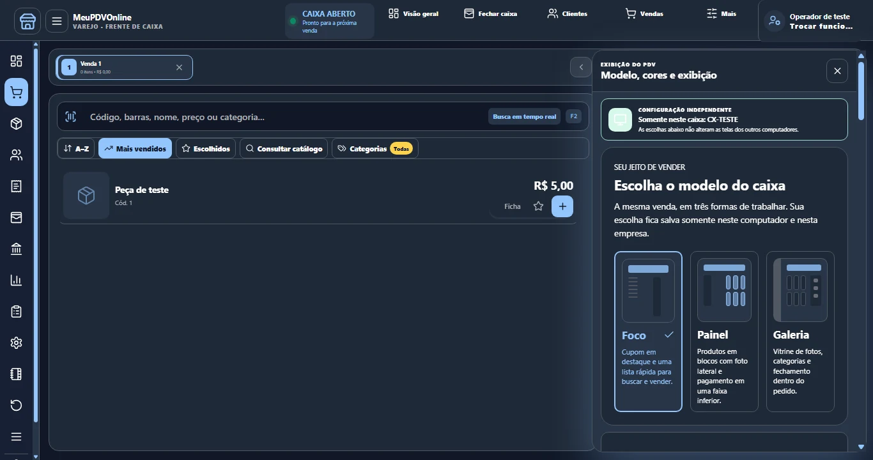
Task: Click the refresh history icon in the sidebar
Action: (17, 405)
